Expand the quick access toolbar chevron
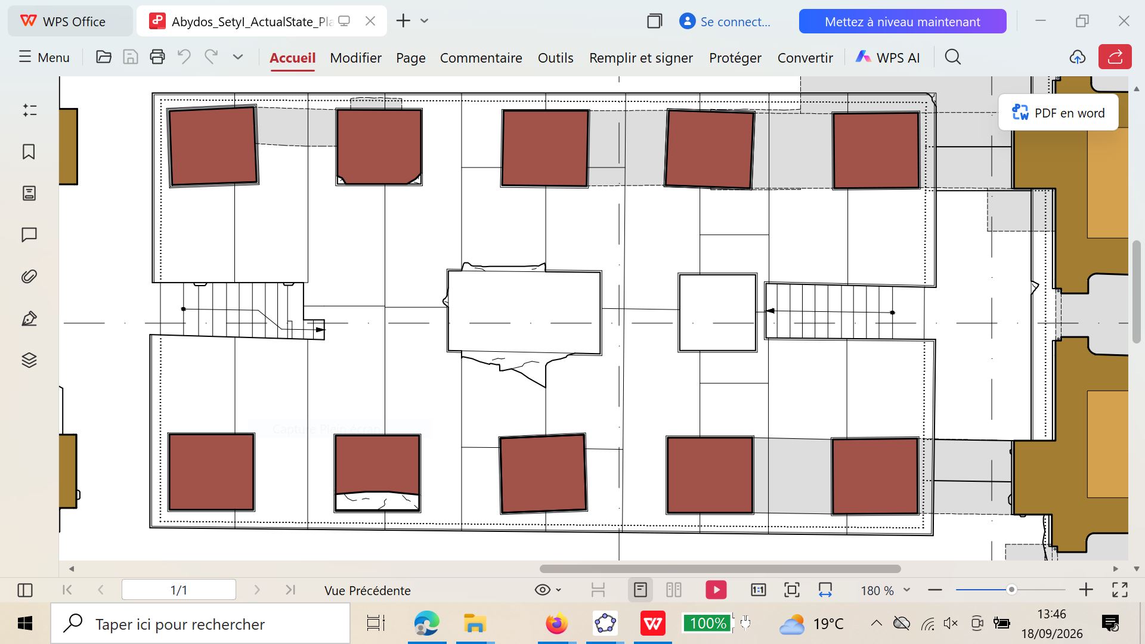The image size is (1145, 644). 238,57
